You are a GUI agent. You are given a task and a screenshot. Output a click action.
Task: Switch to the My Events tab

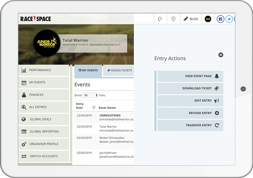[88, 70]
